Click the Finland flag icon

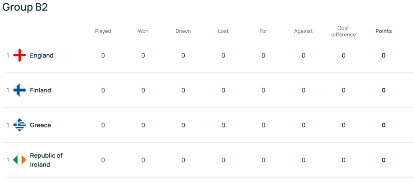(19, 90)
